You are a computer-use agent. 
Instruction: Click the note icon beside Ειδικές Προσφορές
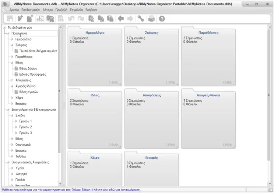[16, 74]
